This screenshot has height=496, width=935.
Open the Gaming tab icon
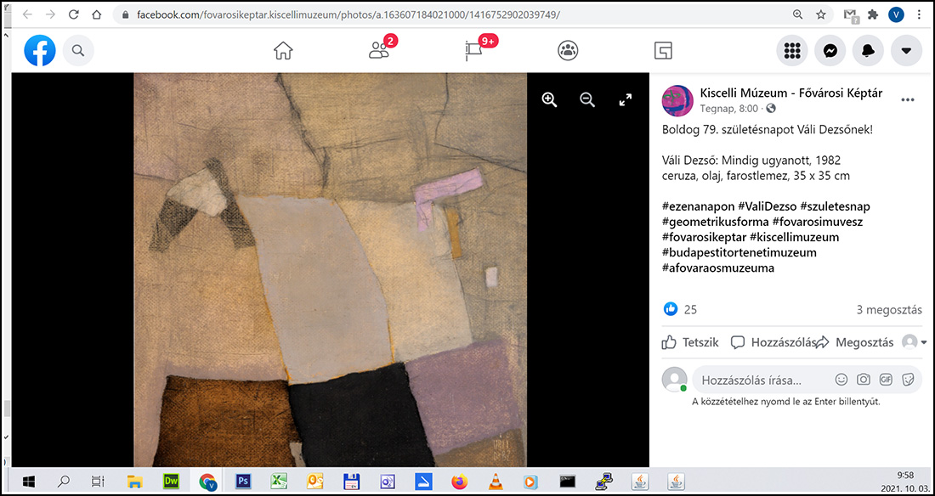coord(662,51)
